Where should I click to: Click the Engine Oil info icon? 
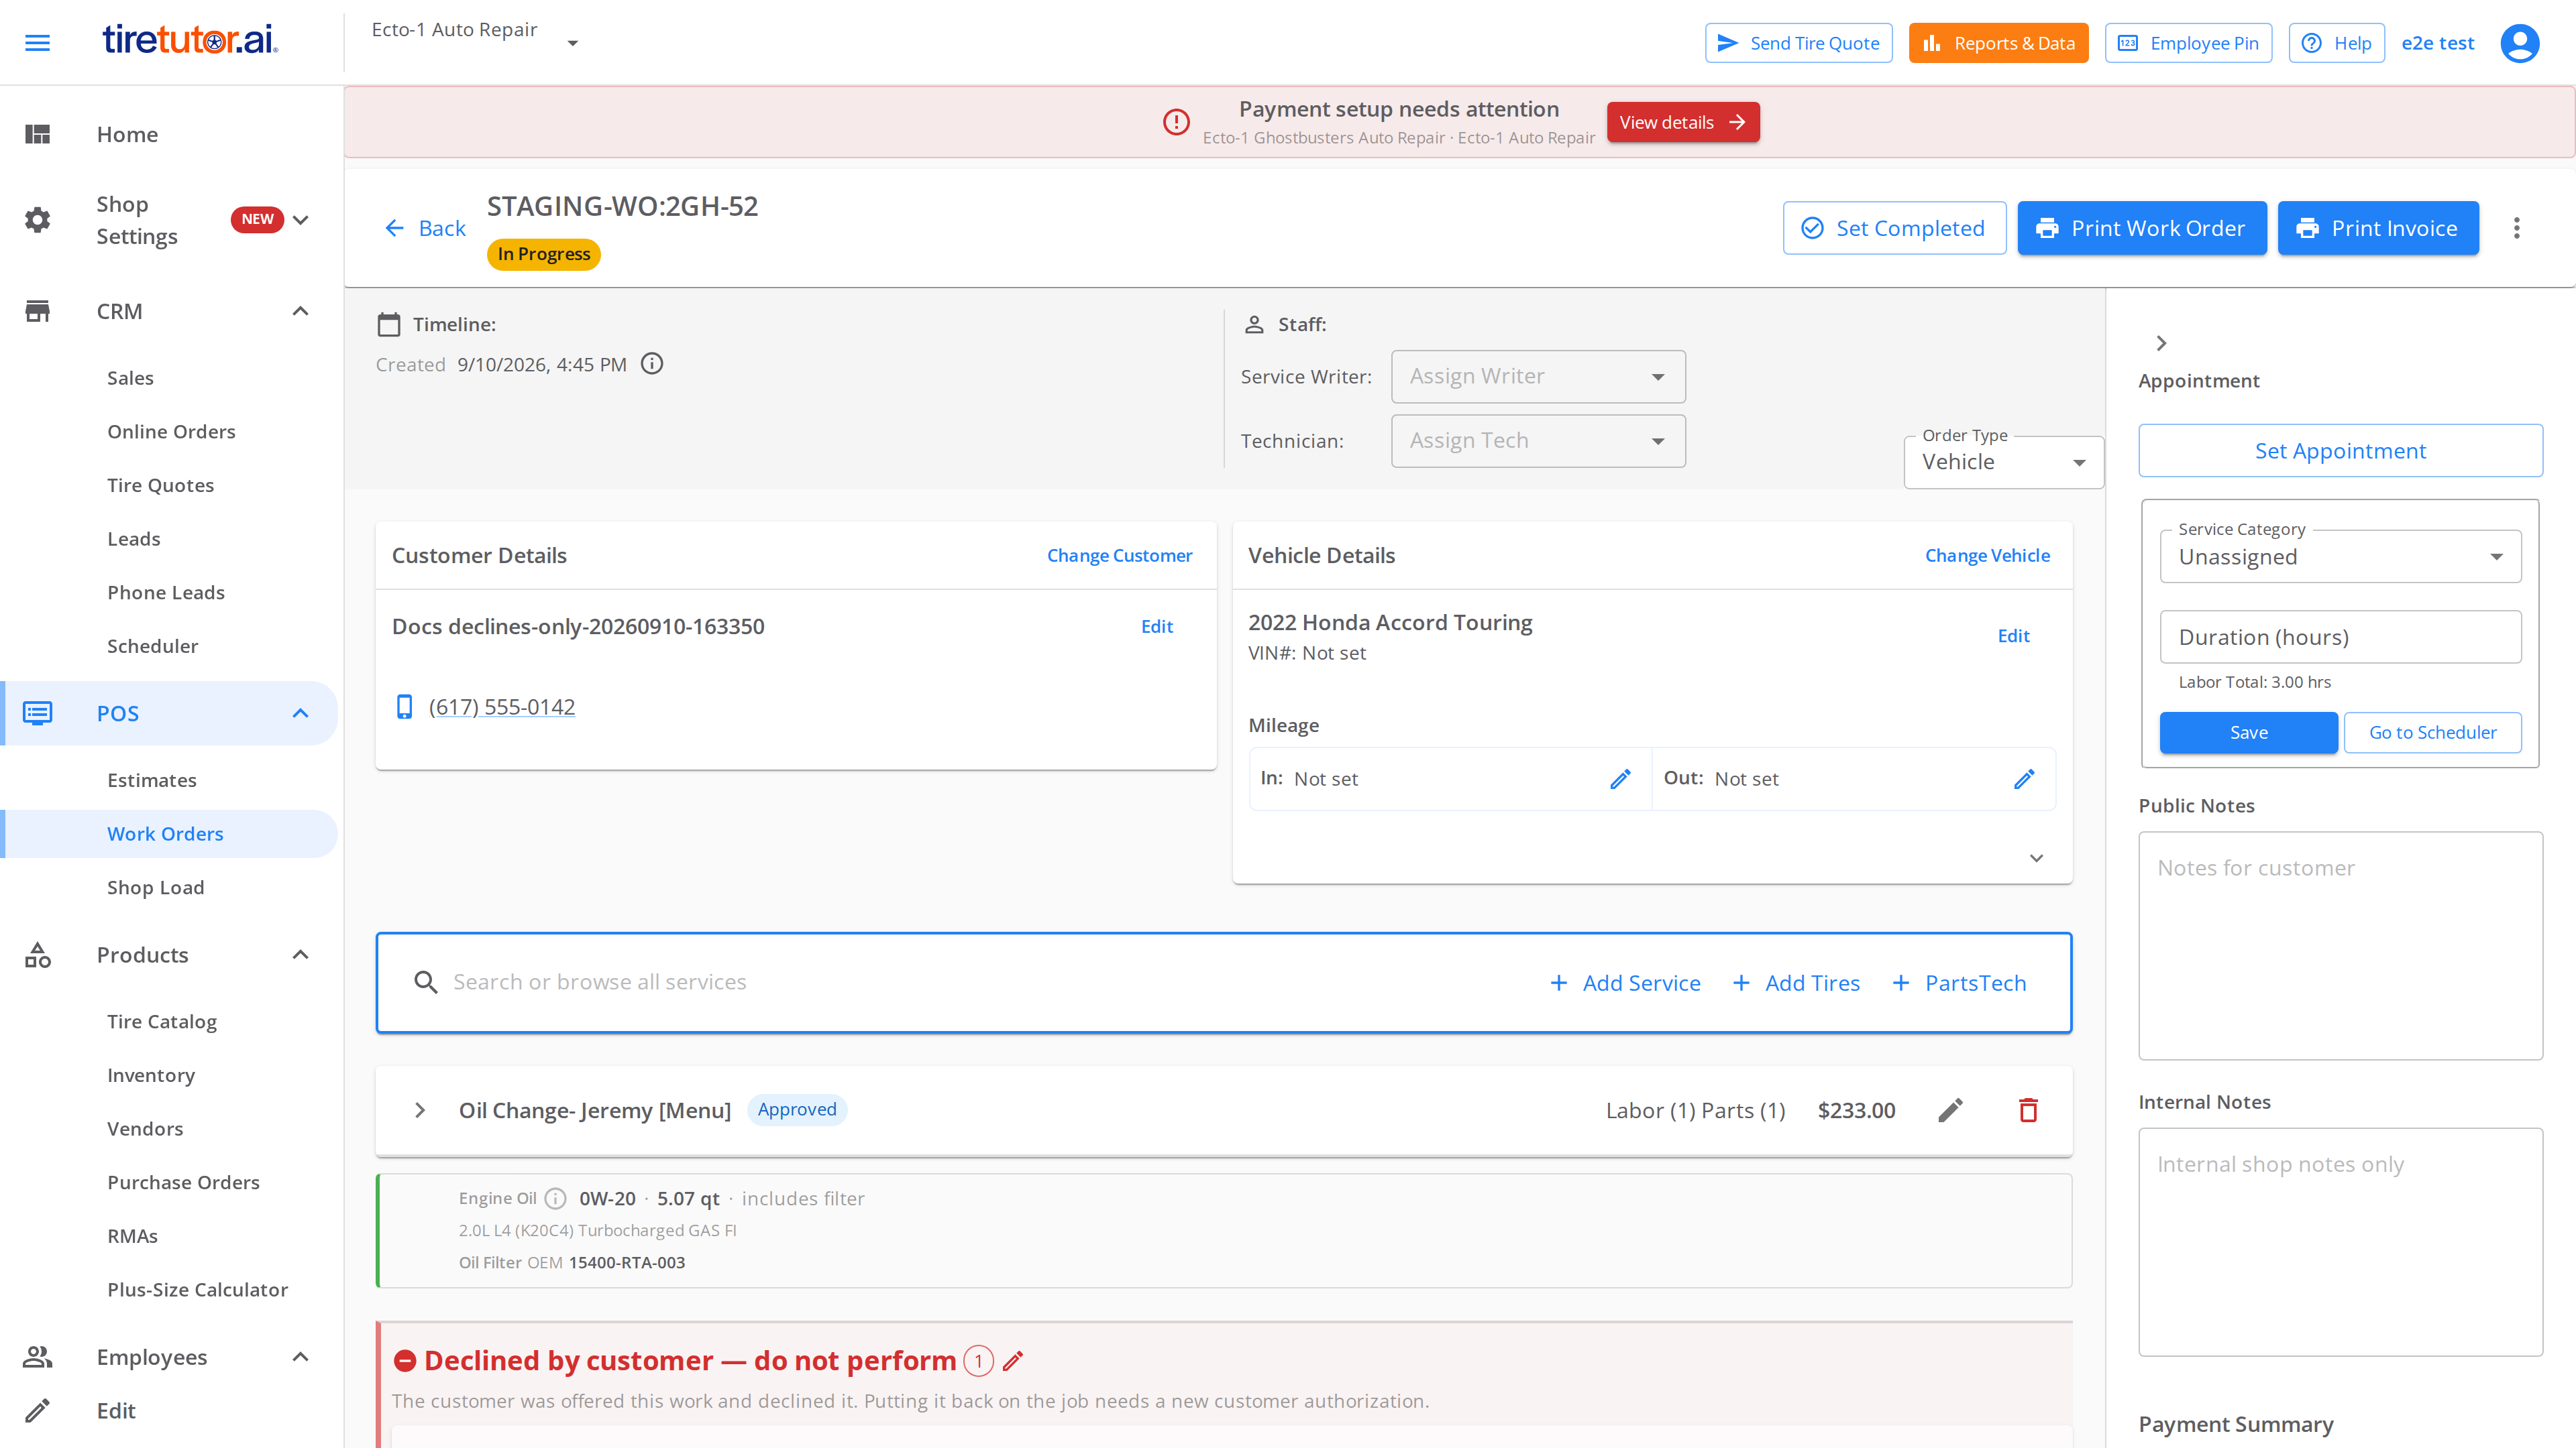(556, 1198)
